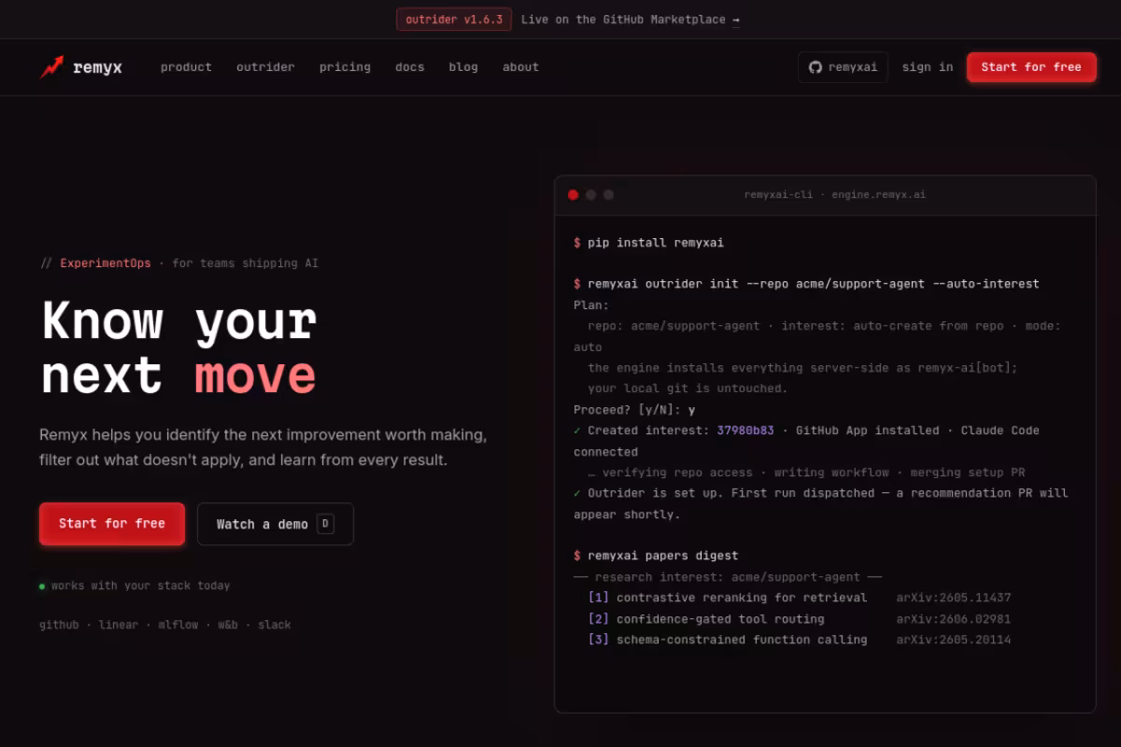Go to the pricing page
Image resolution: width=1121 pixels, height=747 pixels.
point(345,67)
